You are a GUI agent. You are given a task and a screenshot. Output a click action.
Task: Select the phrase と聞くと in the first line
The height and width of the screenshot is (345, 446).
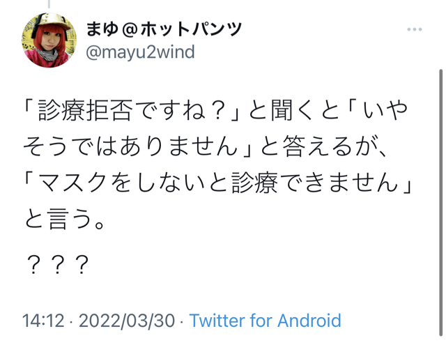point(295,110)
